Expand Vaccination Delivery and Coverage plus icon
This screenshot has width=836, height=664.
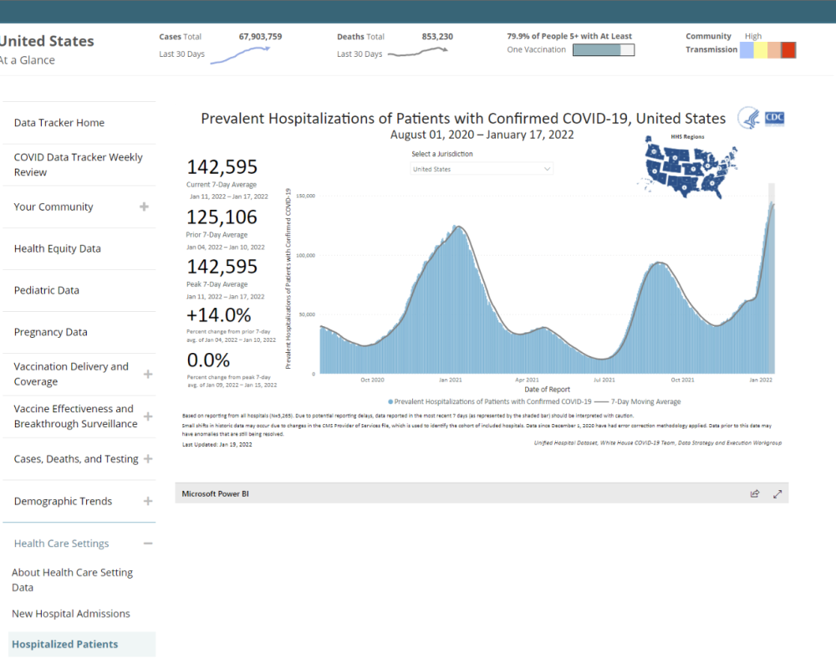147,374
